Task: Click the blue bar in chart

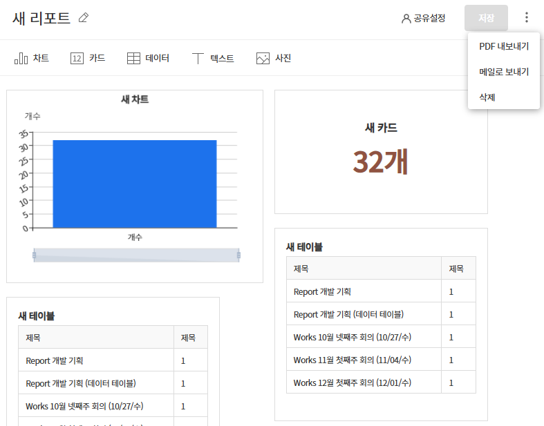Action: tap(135, 184)
